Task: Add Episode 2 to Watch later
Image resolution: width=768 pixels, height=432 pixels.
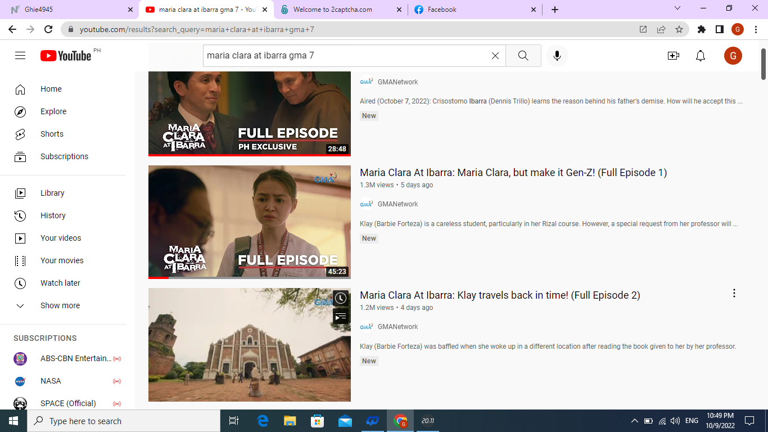Action: [x=341, y=298]
